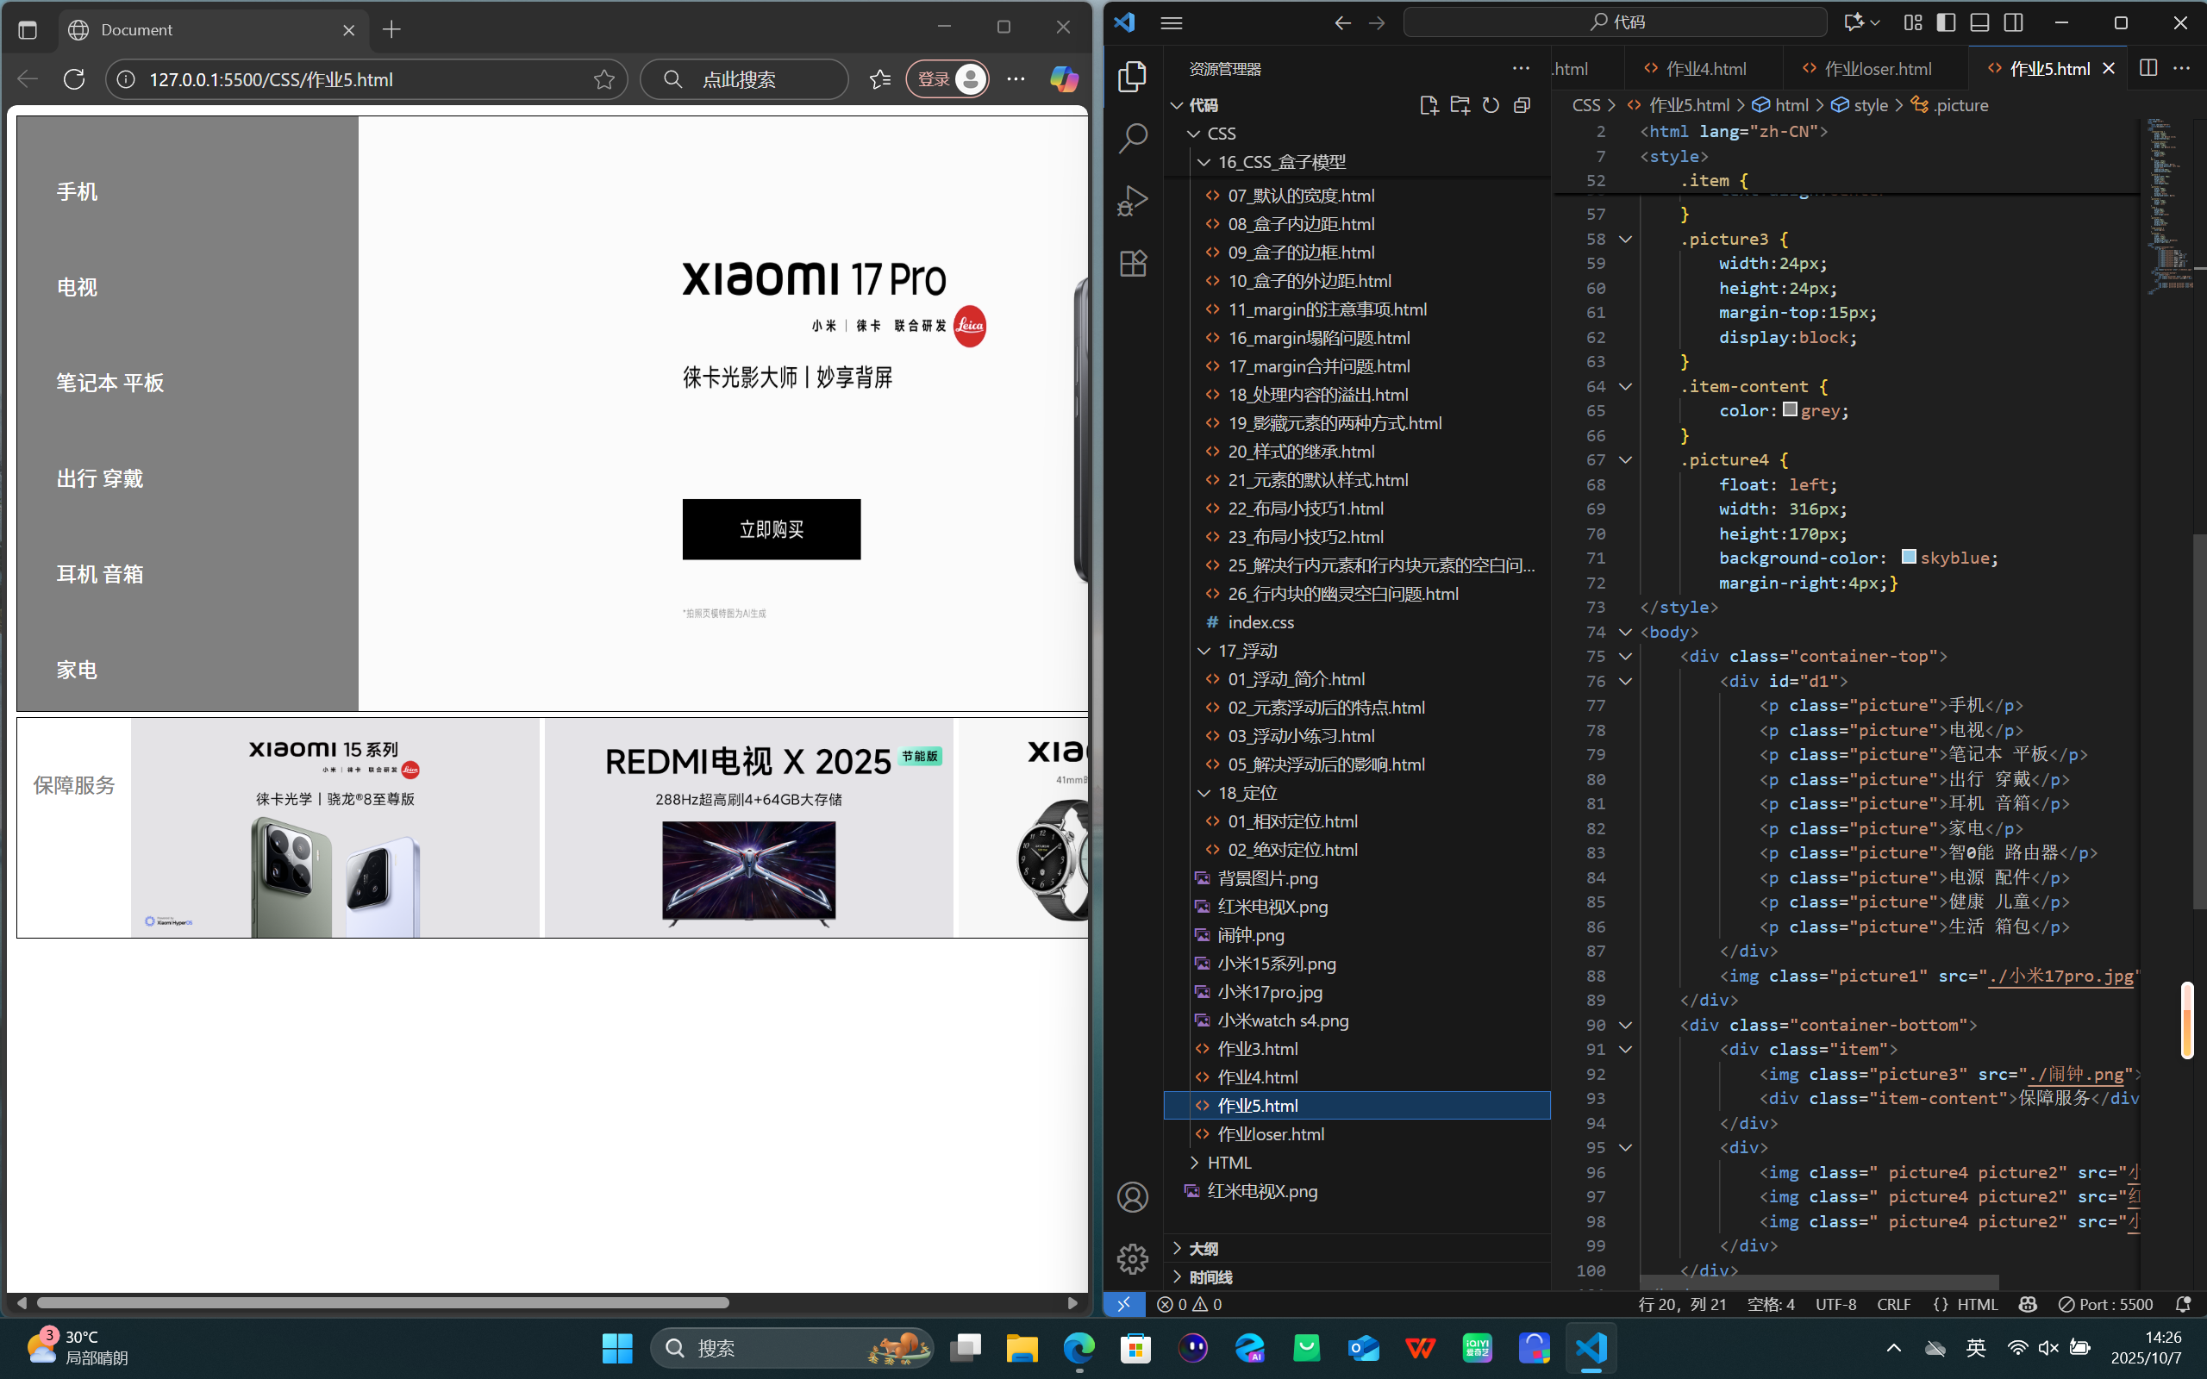Viewport: 2207px width, 1379px height.
Task: Click the VS Code command center search box
Action: click(1615, 22)
